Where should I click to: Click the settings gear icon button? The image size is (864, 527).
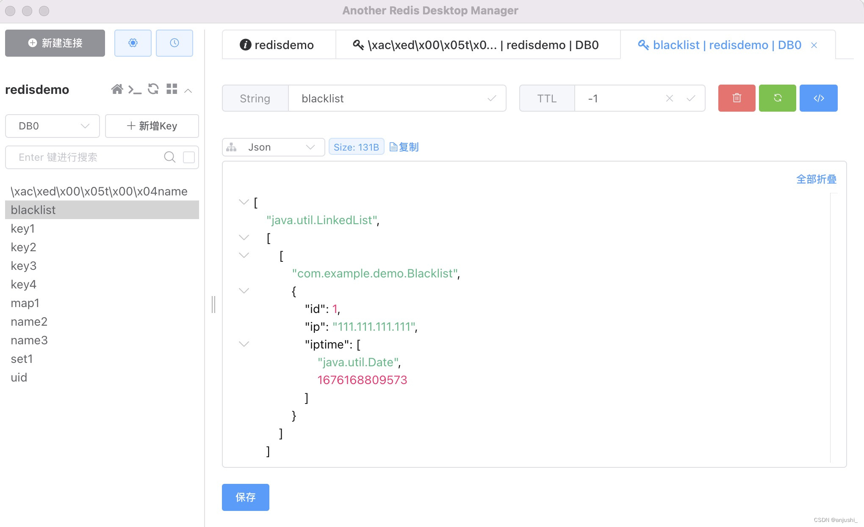(133, 43)
